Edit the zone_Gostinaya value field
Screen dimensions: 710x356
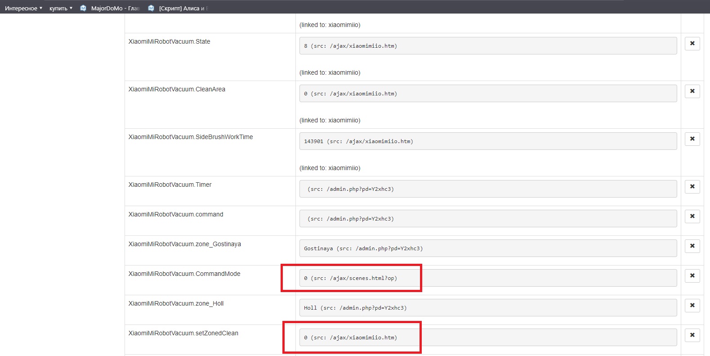[x=488, y=248]
